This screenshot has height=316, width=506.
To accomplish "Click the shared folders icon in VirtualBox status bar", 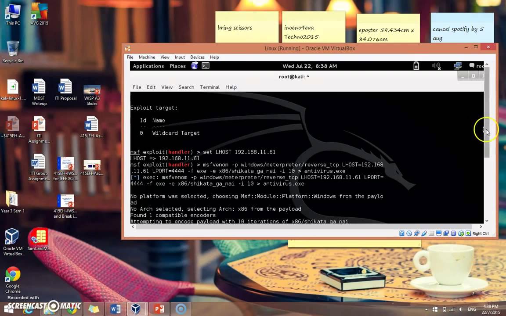I will tap(431, 233).
